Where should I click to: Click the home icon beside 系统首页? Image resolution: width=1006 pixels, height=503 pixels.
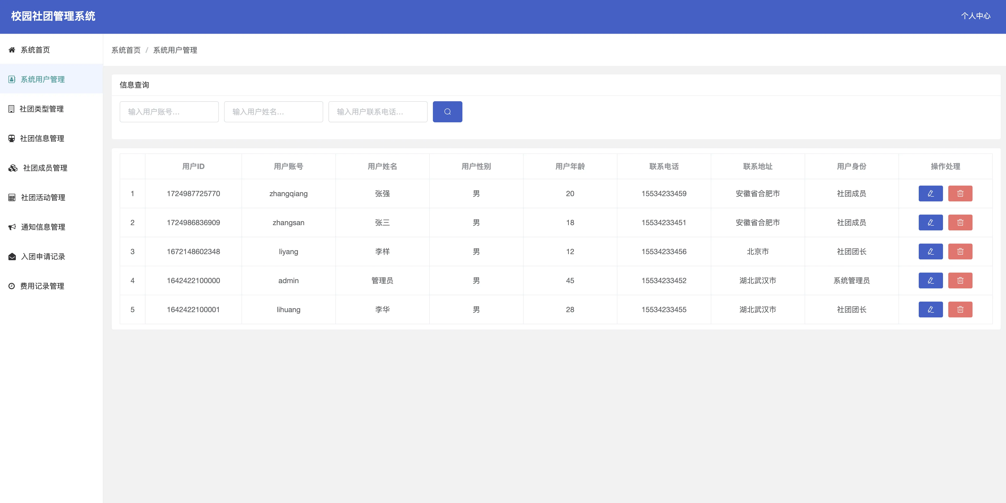click(12, 50)
